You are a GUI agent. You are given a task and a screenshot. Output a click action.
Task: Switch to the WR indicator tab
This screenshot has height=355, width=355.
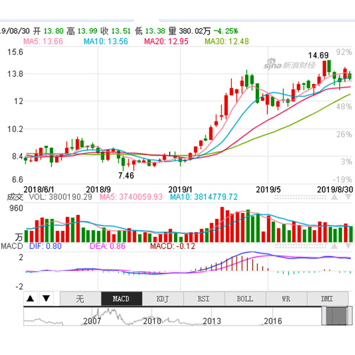tap(286, 299)
